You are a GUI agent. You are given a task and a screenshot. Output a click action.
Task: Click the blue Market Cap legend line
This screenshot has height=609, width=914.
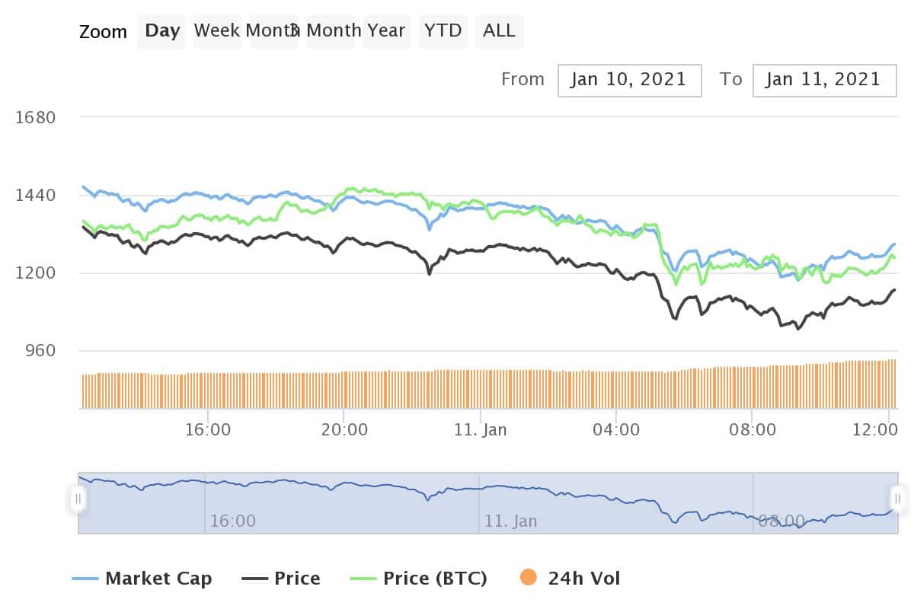(85, 579)
